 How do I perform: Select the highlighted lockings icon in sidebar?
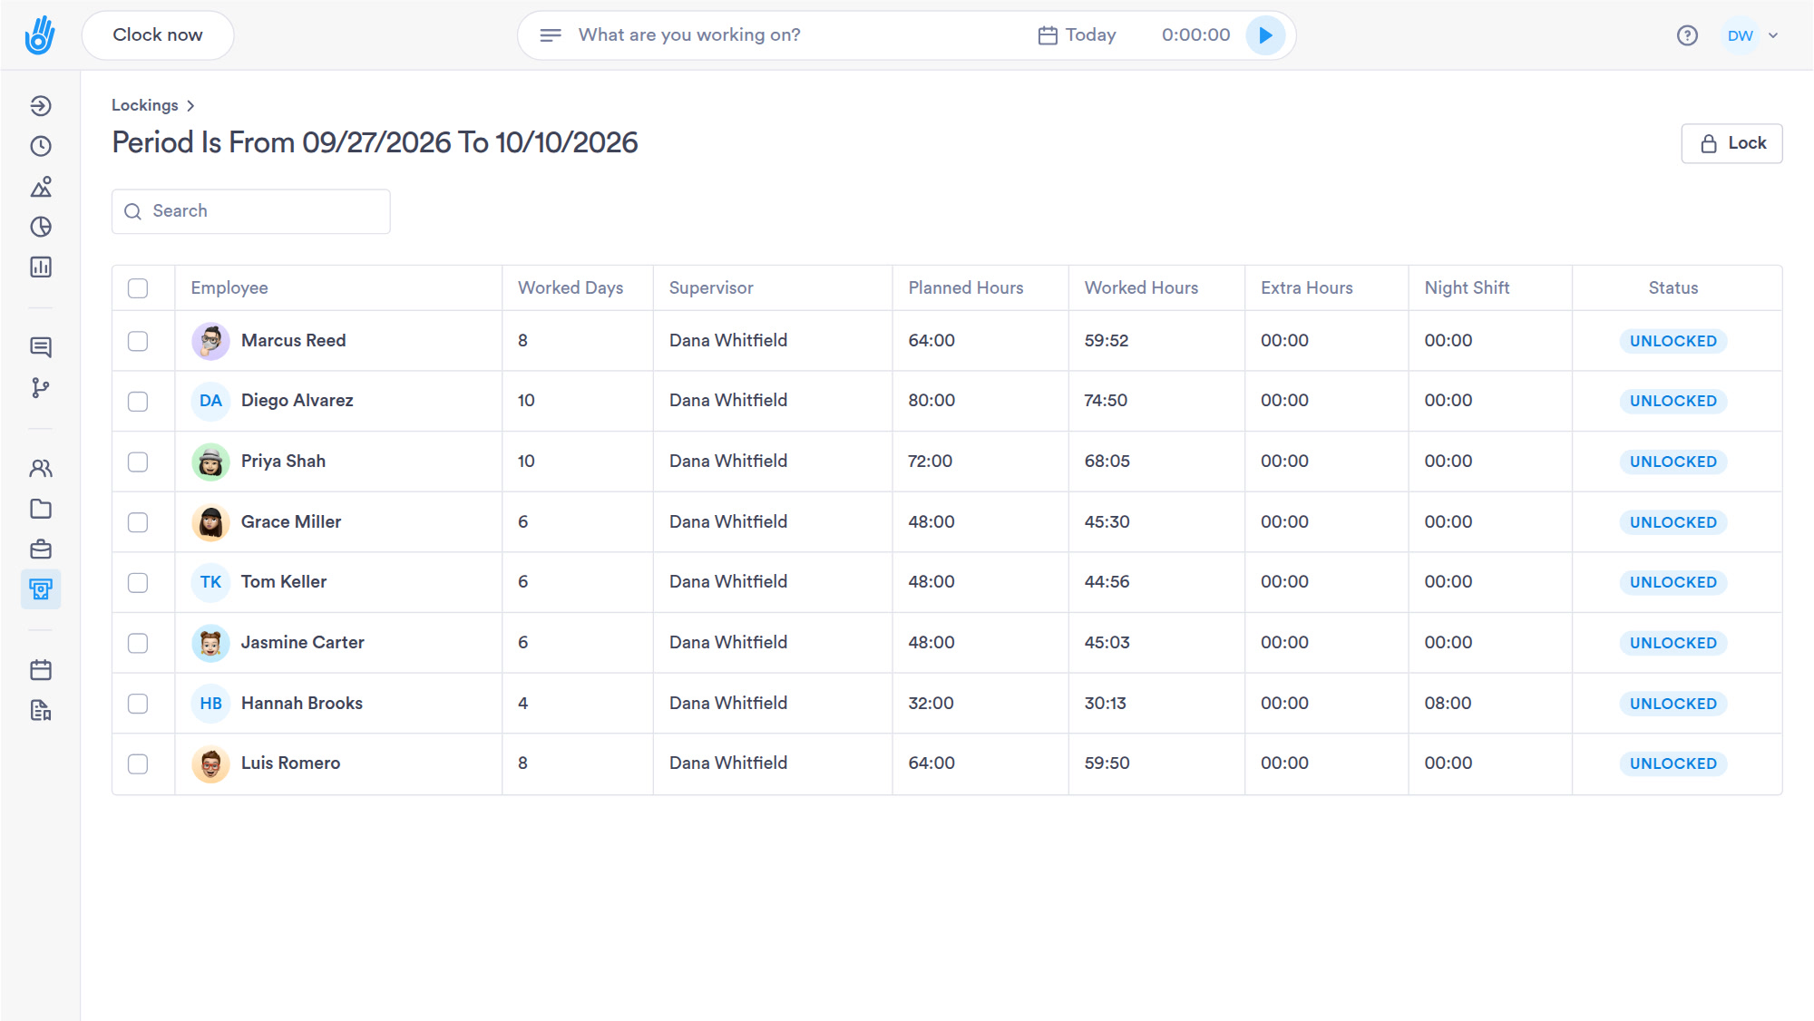(41, 589)
